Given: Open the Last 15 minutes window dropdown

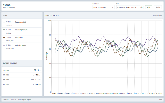Looking at the screenshot, I should click(x=103, y=7).
